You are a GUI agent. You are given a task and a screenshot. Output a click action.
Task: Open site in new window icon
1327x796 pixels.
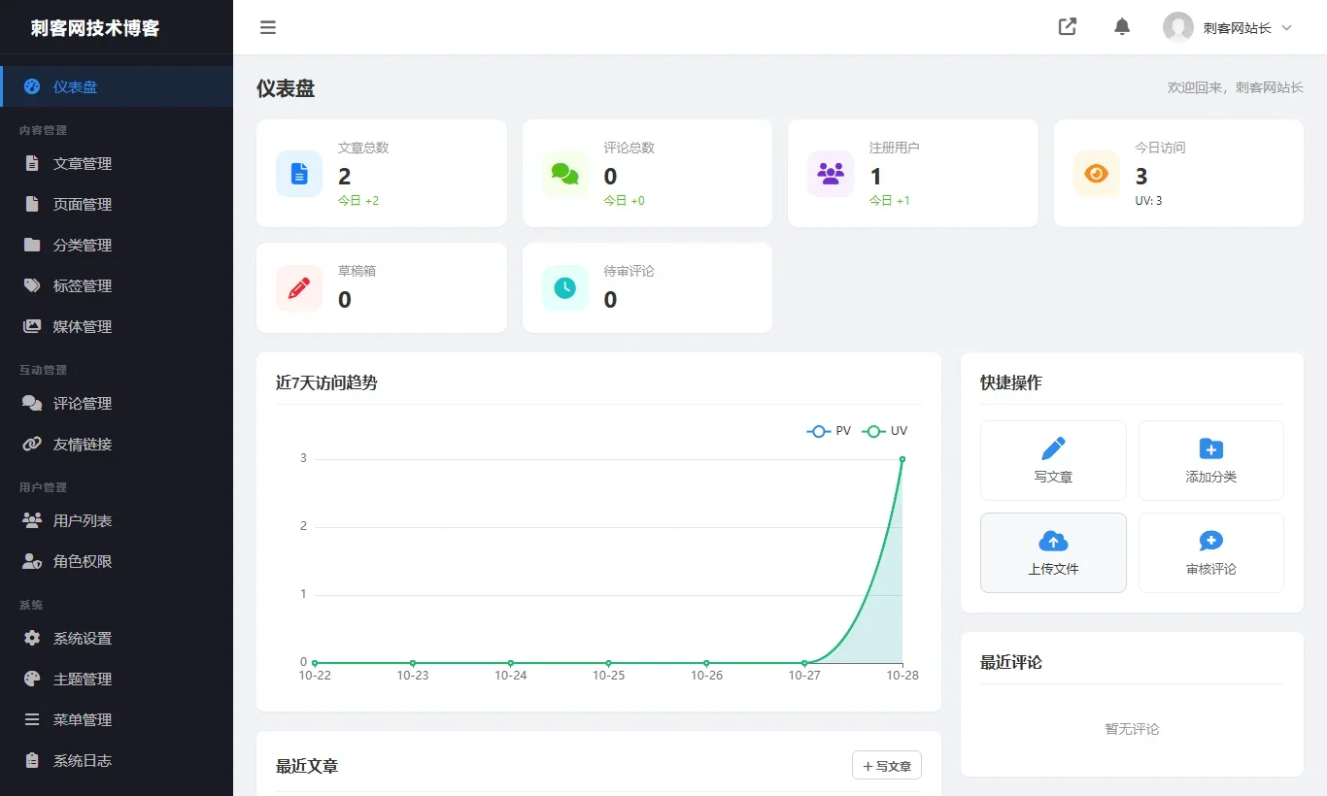[x=1068, y=27]
